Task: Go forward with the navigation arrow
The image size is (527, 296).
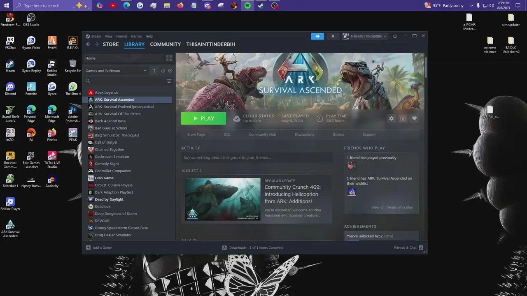Action: point(96,44)
